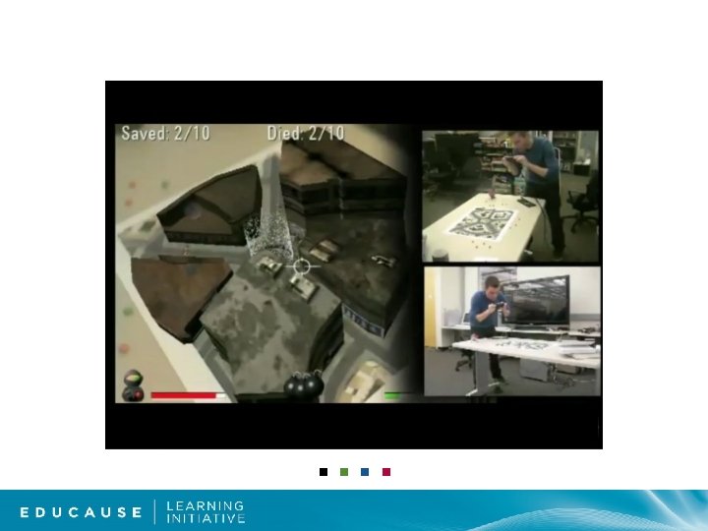Select the top video of man over table

[510, 196]
